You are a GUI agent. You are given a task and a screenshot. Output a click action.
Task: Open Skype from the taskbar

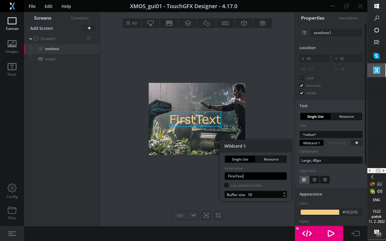click(376, 56)
